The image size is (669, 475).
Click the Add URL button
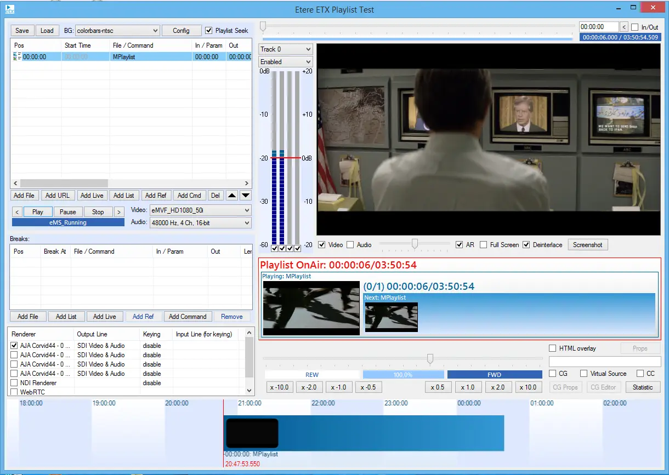click(x=57, y=196)
